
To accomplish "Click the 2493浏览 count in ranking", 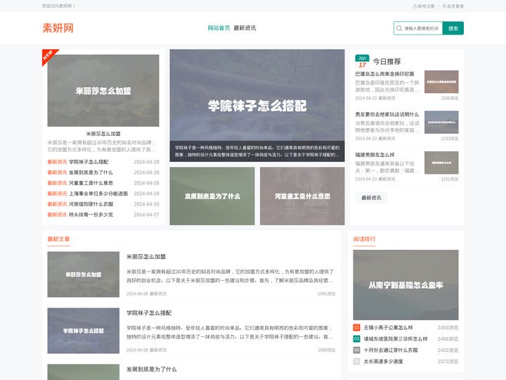I will tap(448, 328).
